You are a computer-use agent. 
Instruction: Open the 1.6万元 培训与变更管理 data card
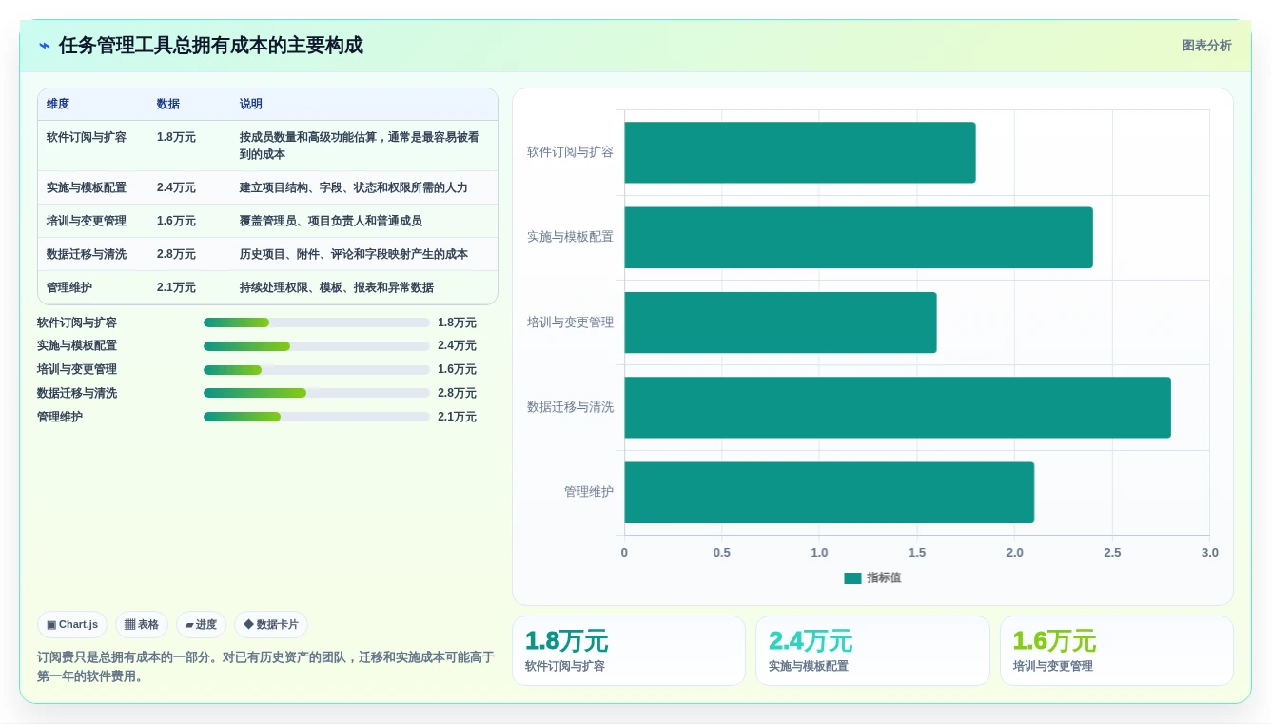[x=1117, y=651]
